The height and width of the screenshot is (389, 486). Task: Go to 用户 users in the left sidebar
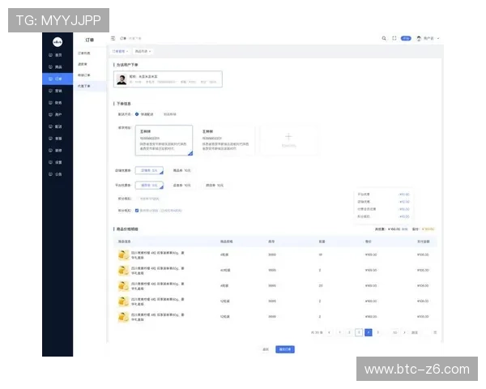57,115
